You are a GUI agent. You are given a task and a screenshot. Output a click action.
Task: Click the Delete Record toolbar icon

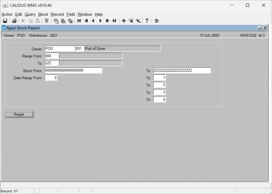pos(131,21)
